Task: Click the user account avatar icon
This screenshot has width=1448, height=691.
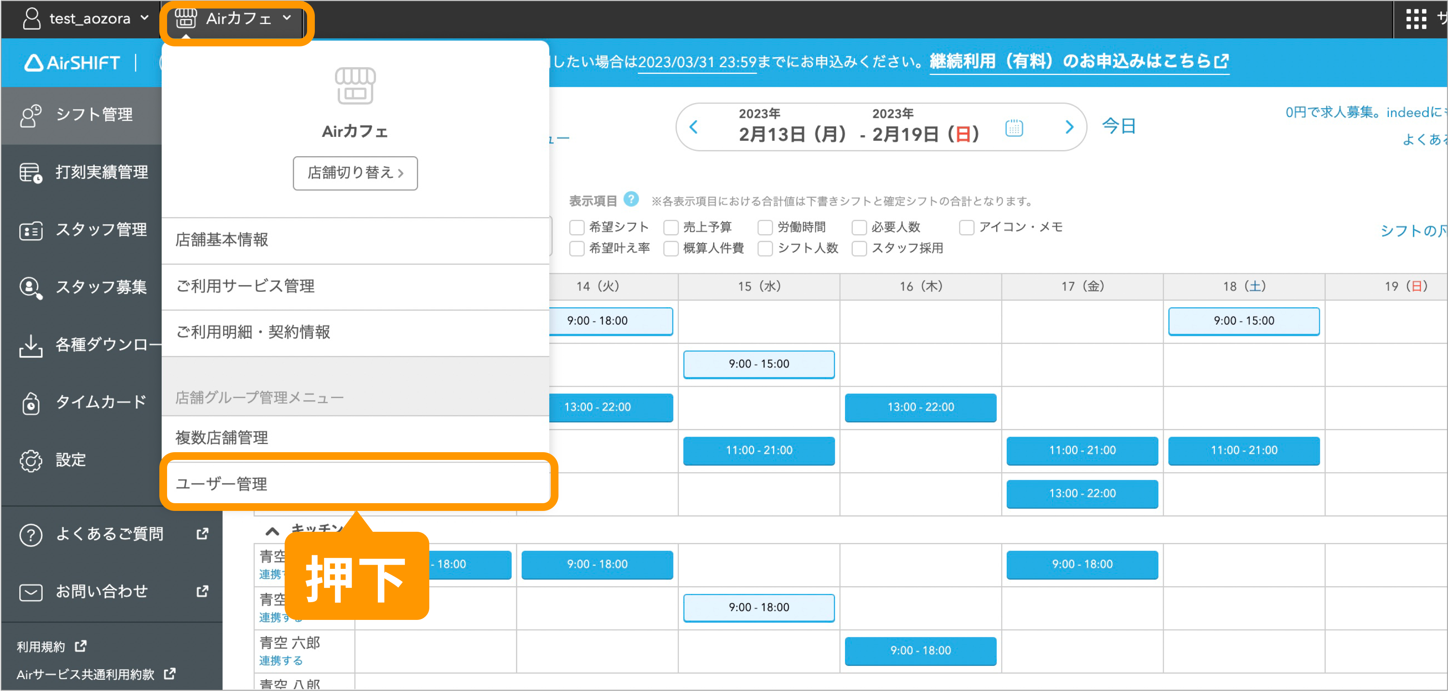Action: pyautogui.click(x=32, y=18)
